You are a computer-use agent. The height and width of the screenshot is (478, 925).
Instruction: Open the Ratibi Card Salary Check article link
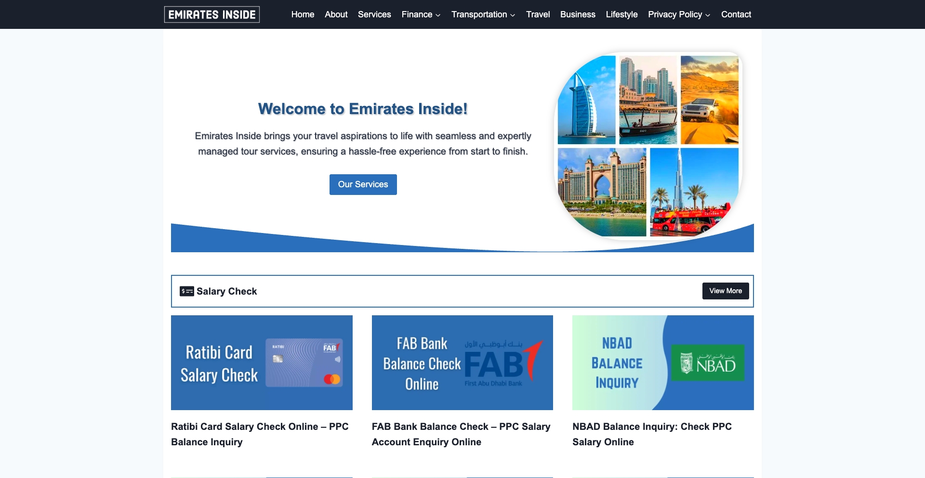[260, 434]
